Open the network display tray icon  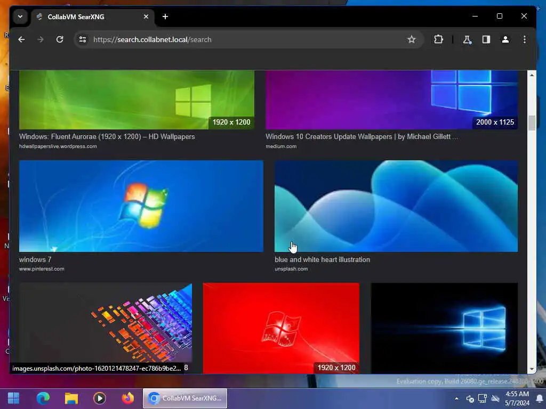483,398
